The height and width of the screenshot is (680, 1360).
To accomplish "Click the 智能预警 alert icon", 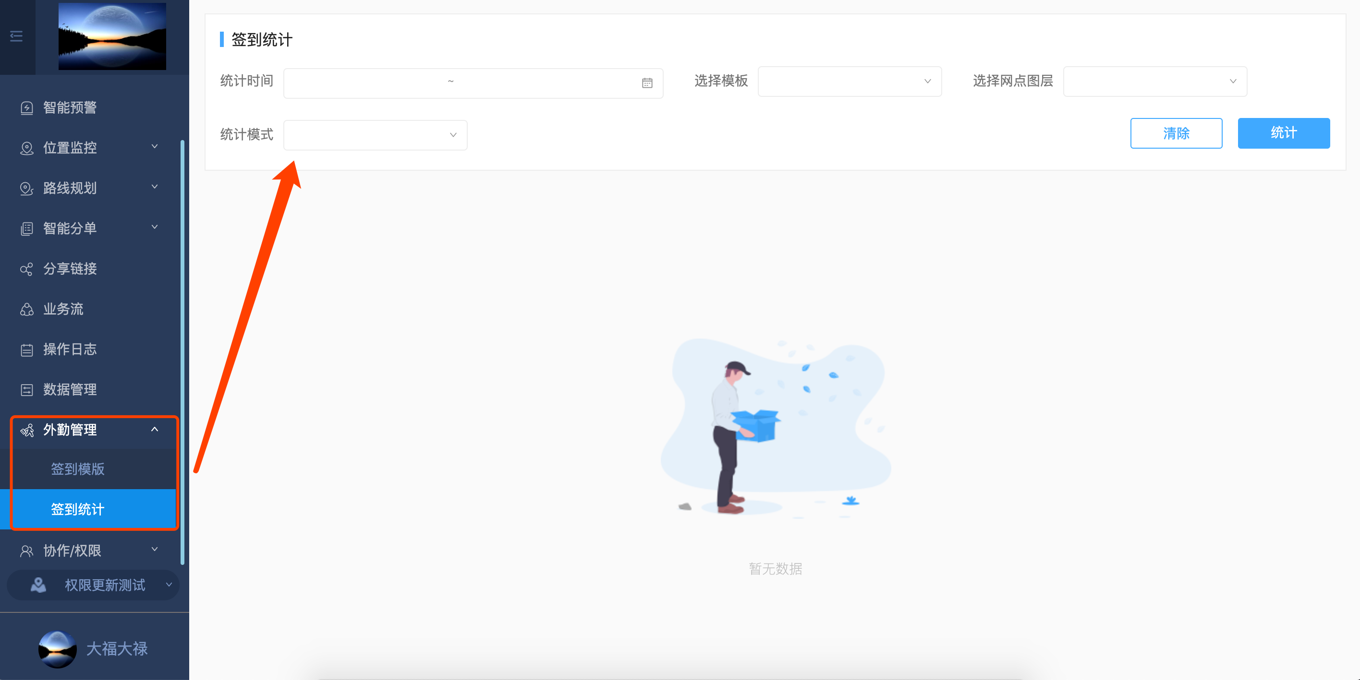I will [26, 108].
